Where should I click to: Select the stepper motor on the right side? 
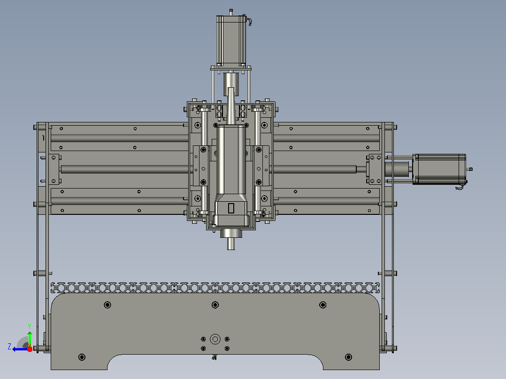(439, 169)
